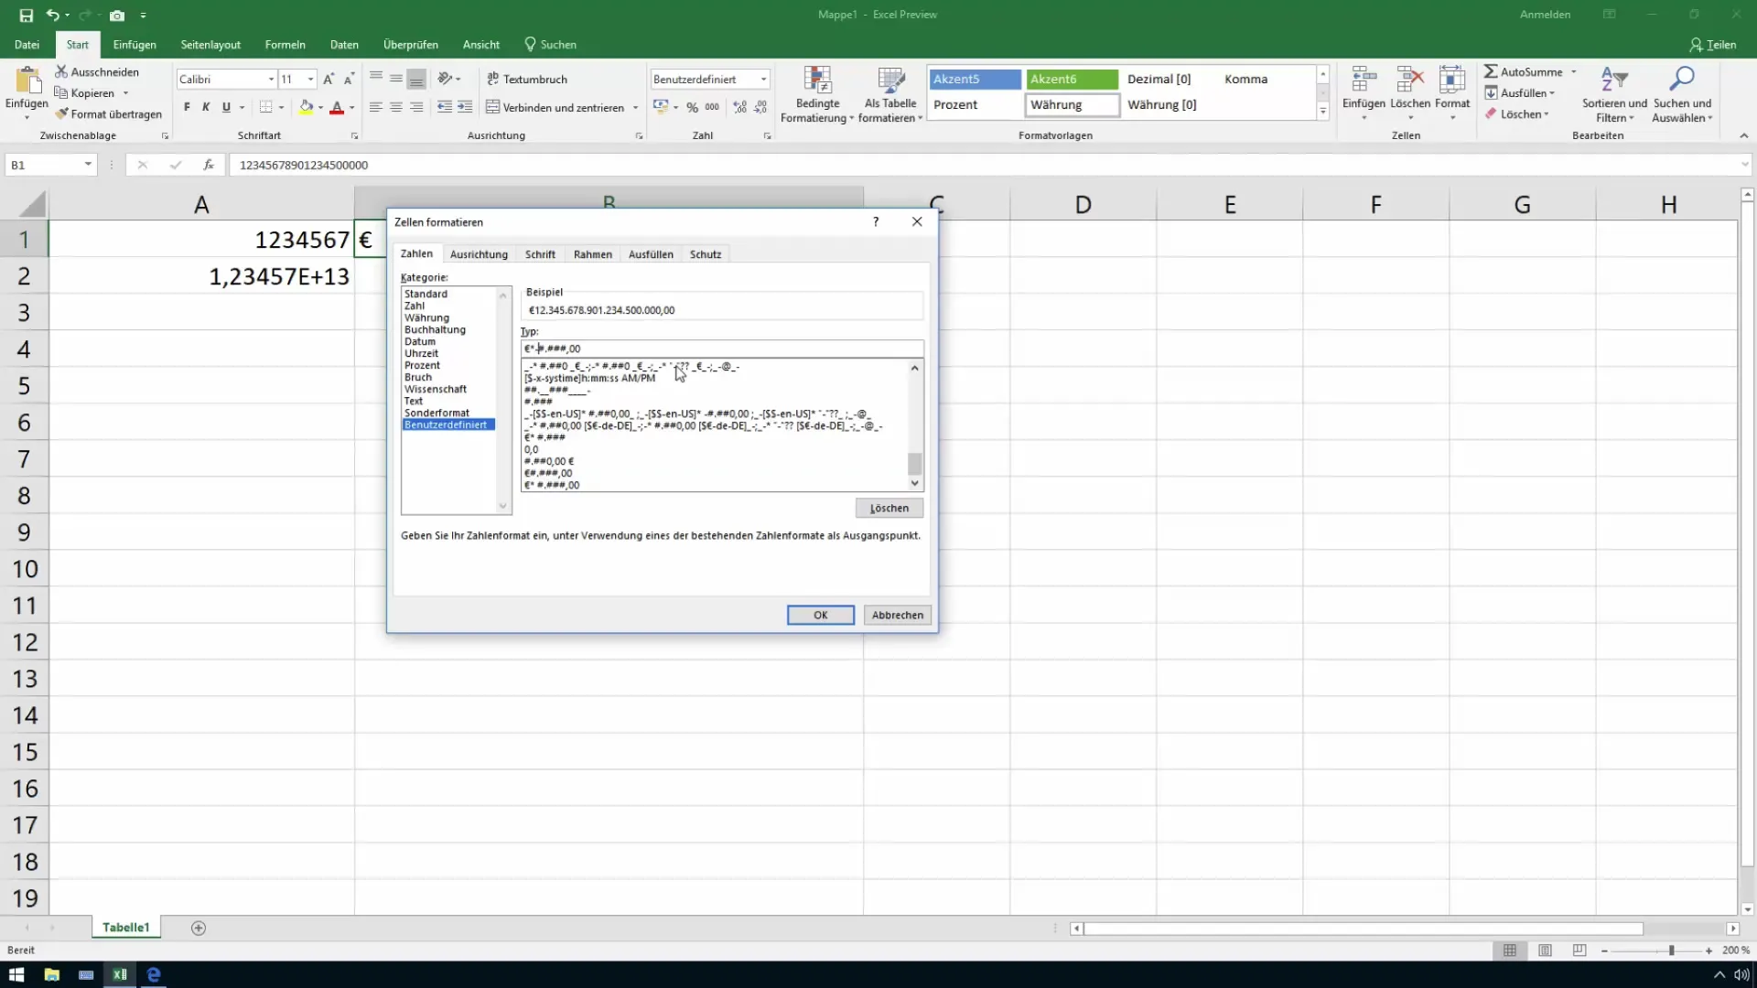Viewport: 1757px width, 988px height.
Task: Open File Explorer from taskbar
Action: (x=51, y=974)
